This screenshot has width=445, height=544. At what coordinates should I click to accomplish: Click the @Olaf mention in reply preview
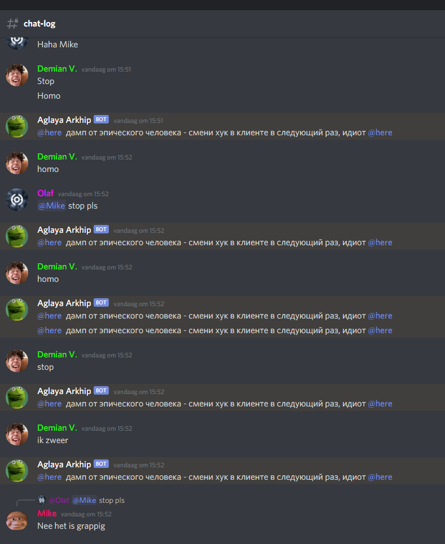coord(59,500)
